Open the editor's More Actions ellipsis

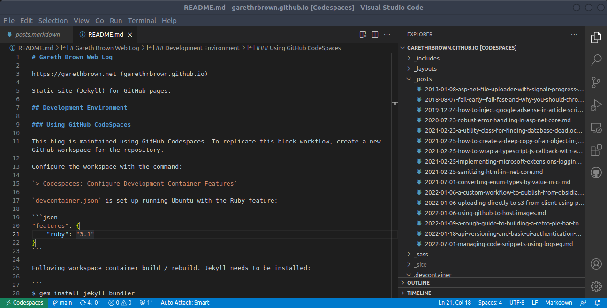(387, 34)
